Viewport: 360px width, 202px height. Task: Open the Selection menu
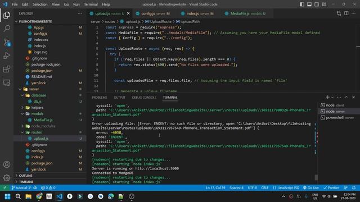click(40, 4)
